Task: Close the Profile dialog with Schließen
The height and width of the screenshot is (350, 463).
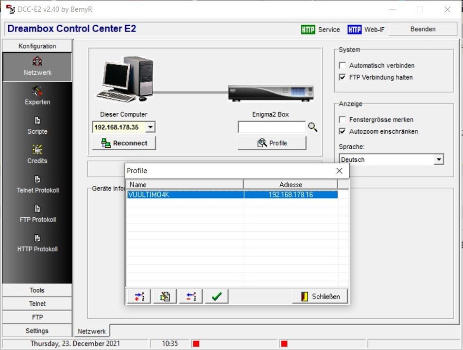Action: click(x=320, y=296)
